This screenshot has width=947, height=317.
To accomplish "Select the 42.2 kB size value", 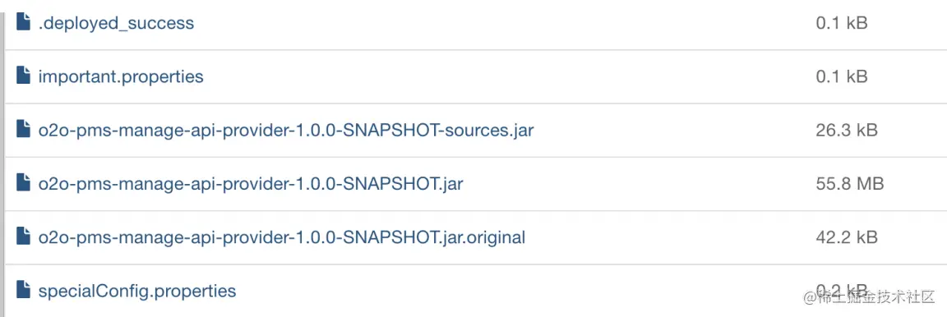I will coord(847,237).
